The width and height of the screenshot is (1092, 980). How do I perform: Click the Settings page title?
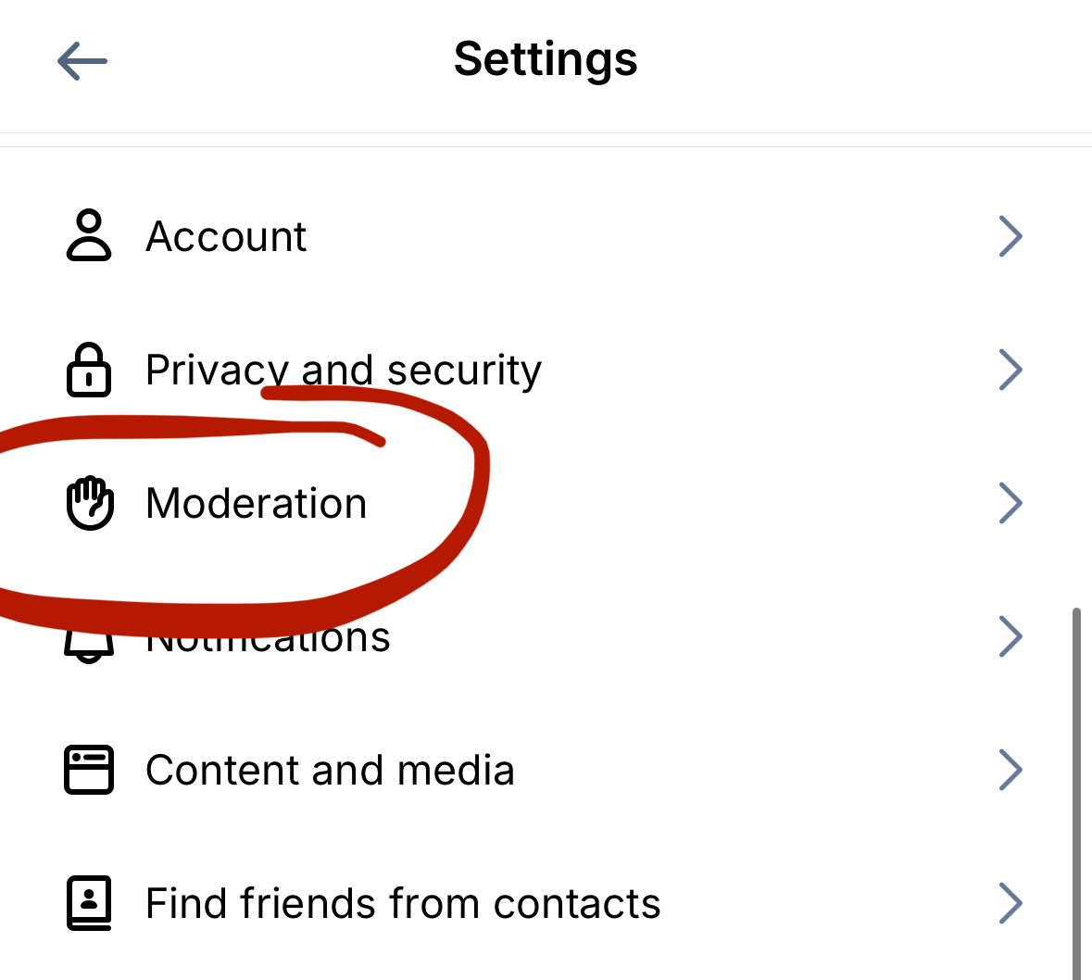[x=546, y=59]
